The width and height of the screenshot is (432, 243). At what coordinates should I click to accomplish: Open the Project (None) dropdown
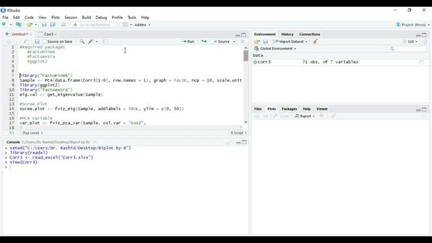[x=412, y=24]
